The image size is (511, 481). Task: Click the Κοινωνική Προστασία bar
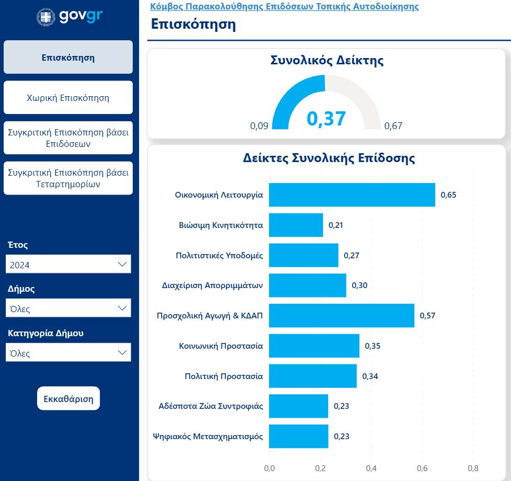coord(314,346)
